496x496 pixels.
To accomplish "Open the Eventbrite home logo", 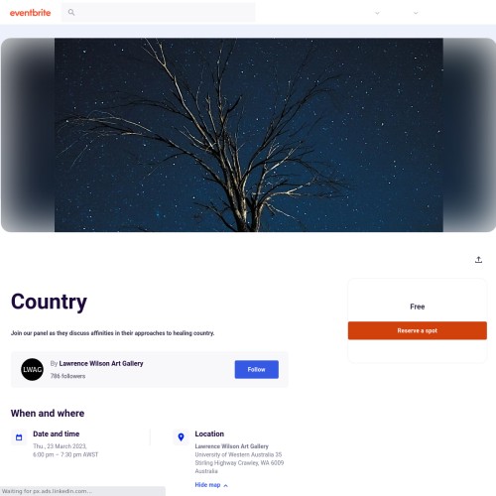I will click(30, 13).
